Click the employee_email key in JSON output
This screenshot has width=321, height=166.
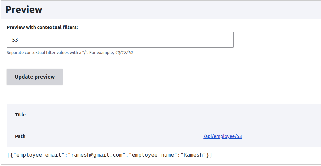pos(39,155)
